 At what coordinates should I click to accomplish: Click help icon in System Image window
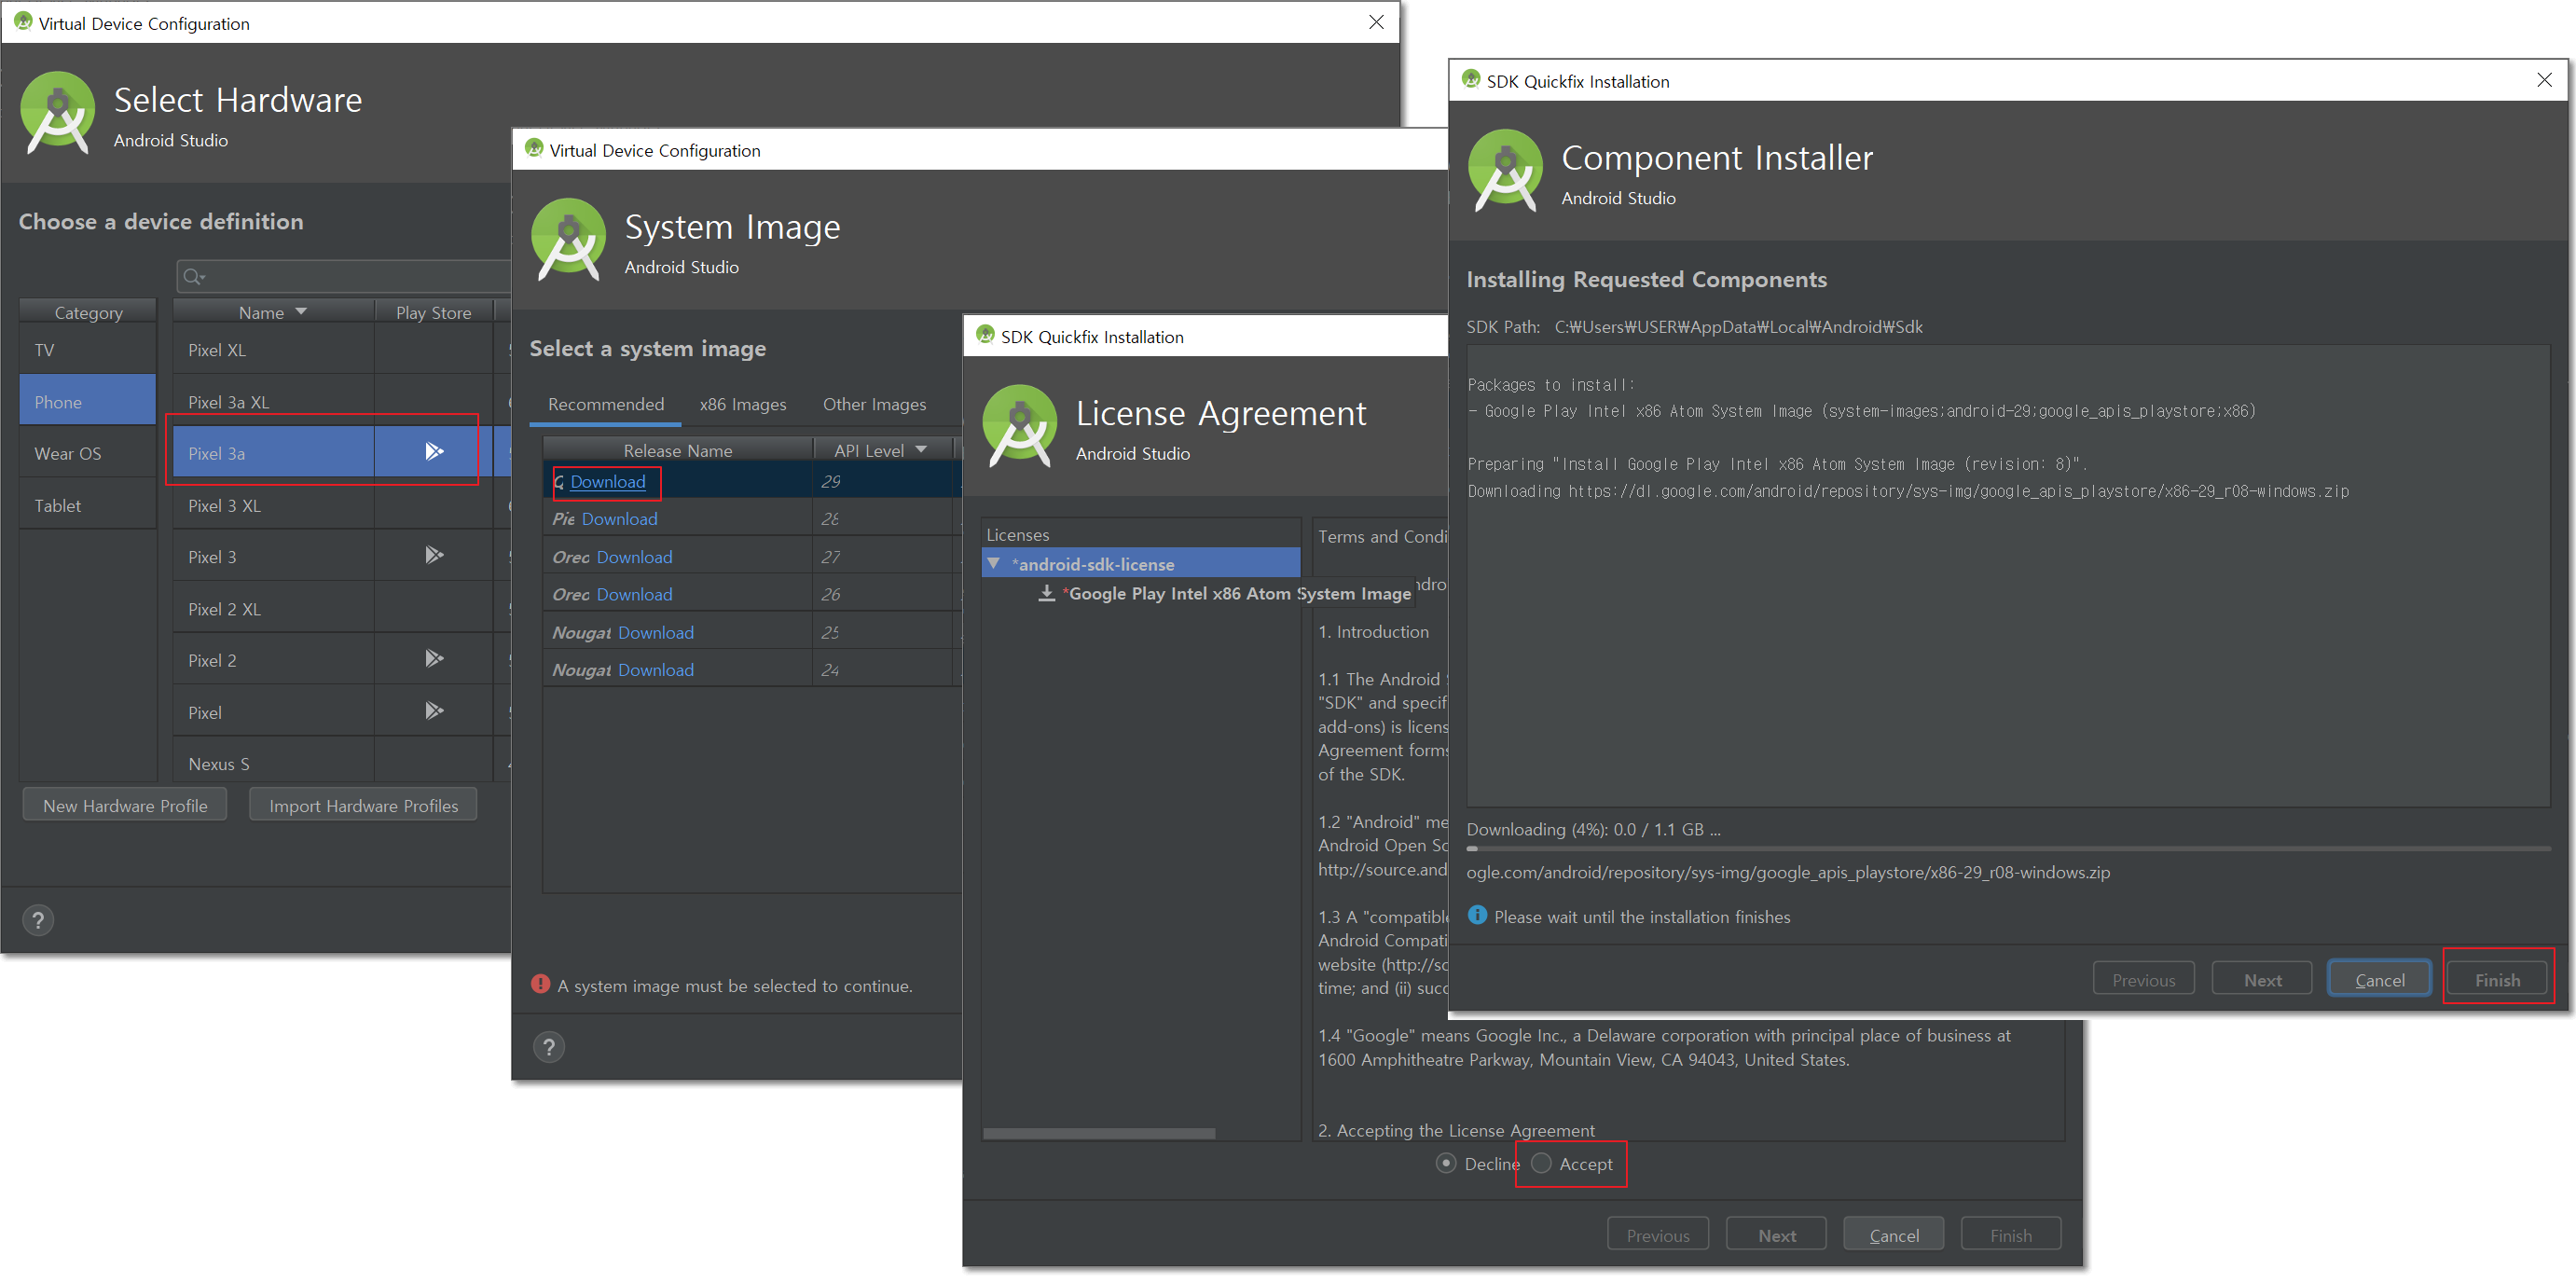(548, 1047)
